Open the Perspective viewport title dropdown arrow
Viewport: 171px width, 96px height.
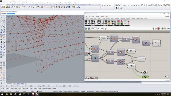point(13,16)
